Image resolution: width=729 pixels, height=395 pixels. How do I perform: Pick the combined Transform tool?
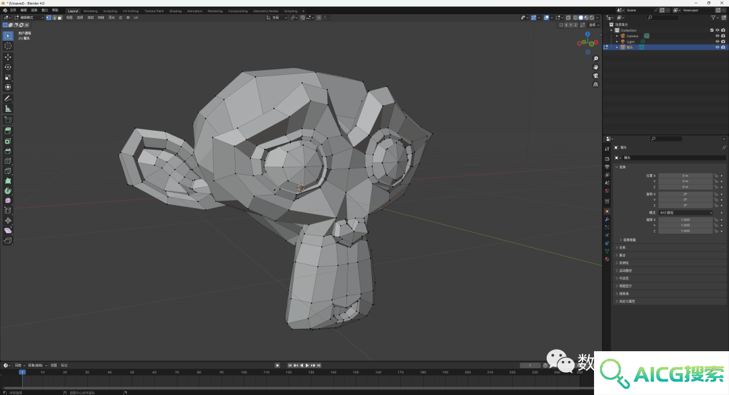[x=8, y=87]
